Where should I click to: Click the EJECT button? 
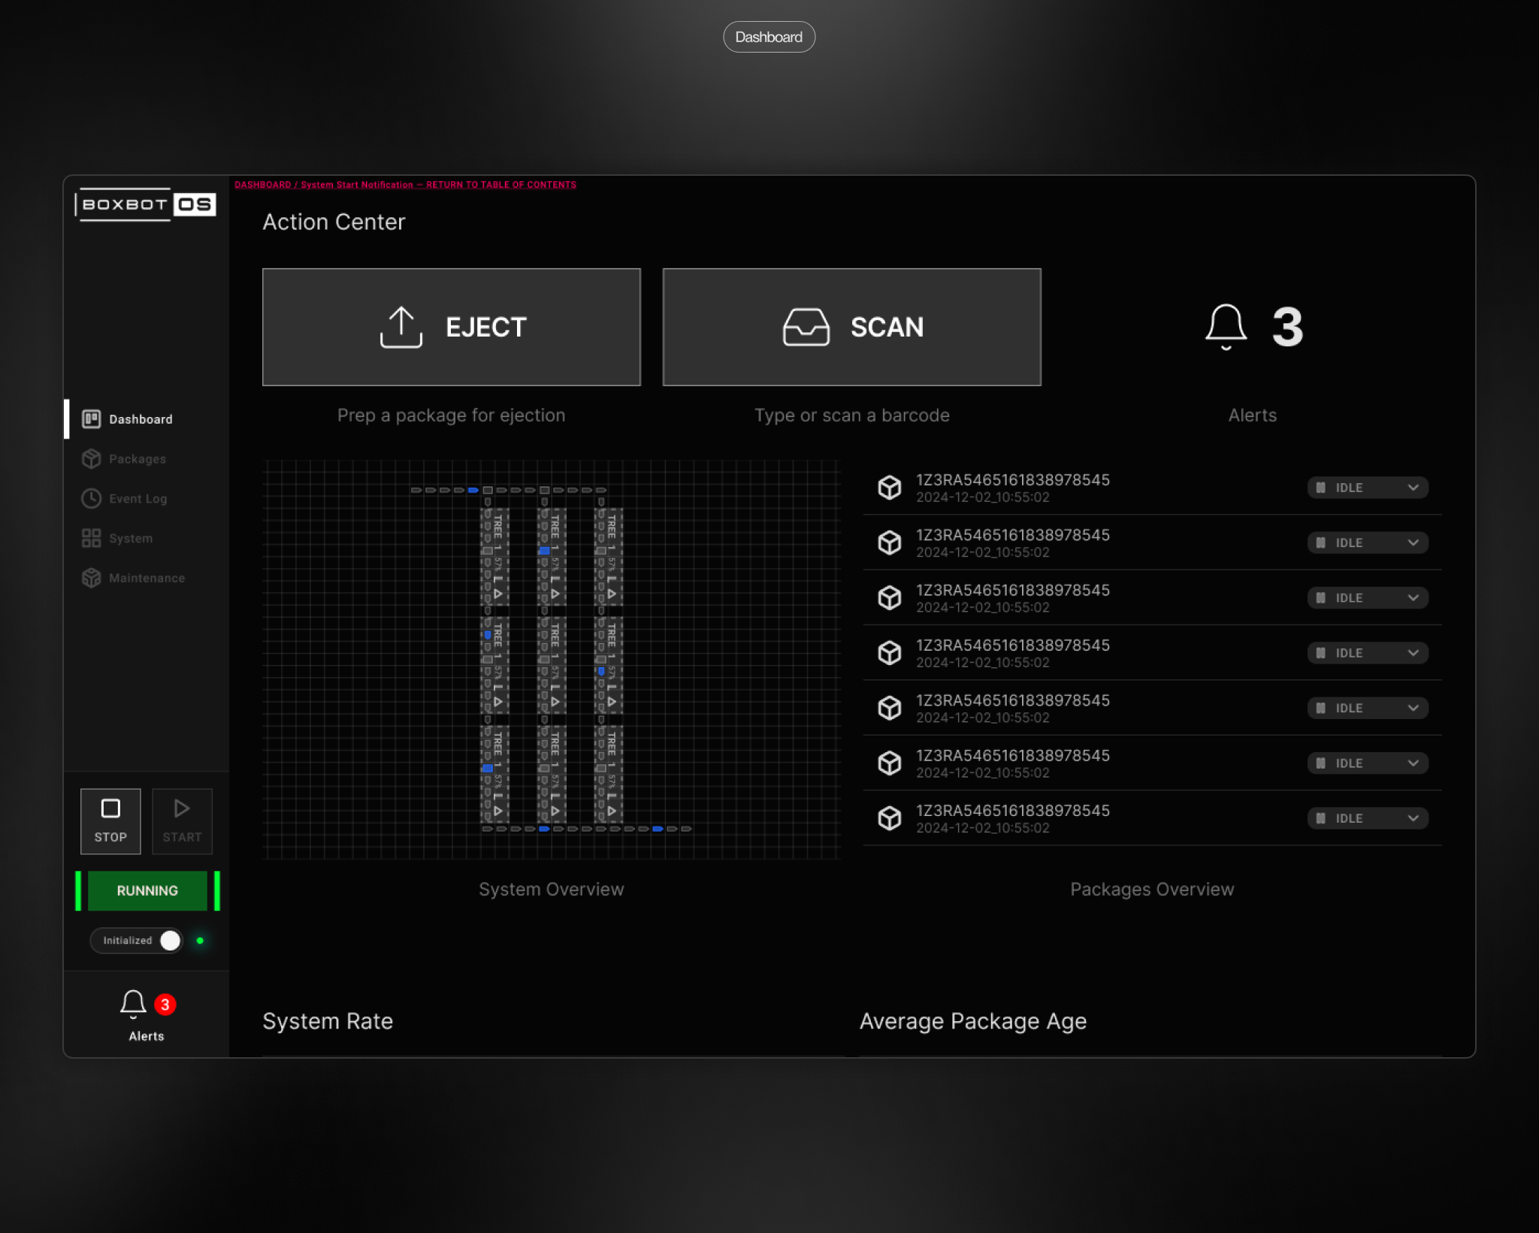coord(451,327)
